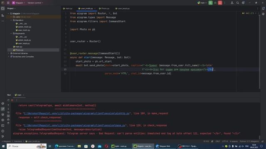
Task: Click the warnings inspection widget in editor
Action: 248,13
